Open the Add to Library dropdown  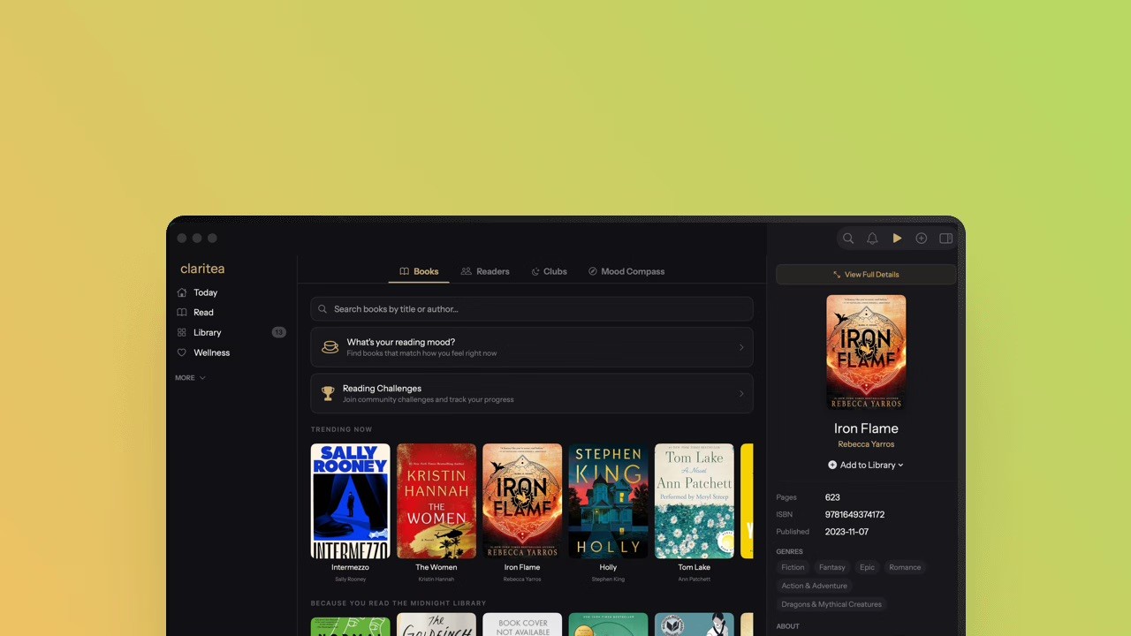point(866,466)
